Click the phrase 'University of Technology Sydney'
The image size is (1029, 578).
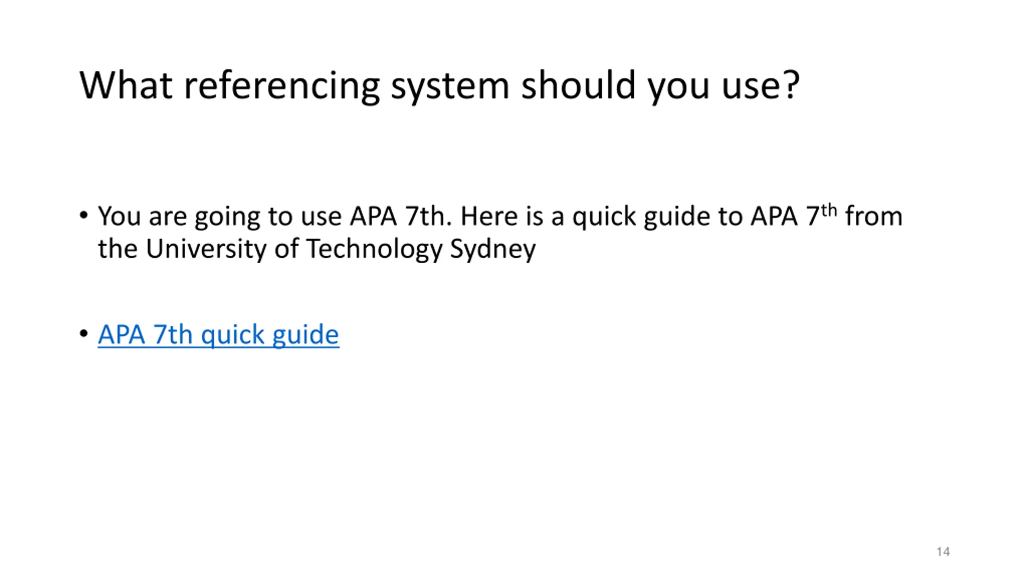pyautogui.click(x=340, y=249)
